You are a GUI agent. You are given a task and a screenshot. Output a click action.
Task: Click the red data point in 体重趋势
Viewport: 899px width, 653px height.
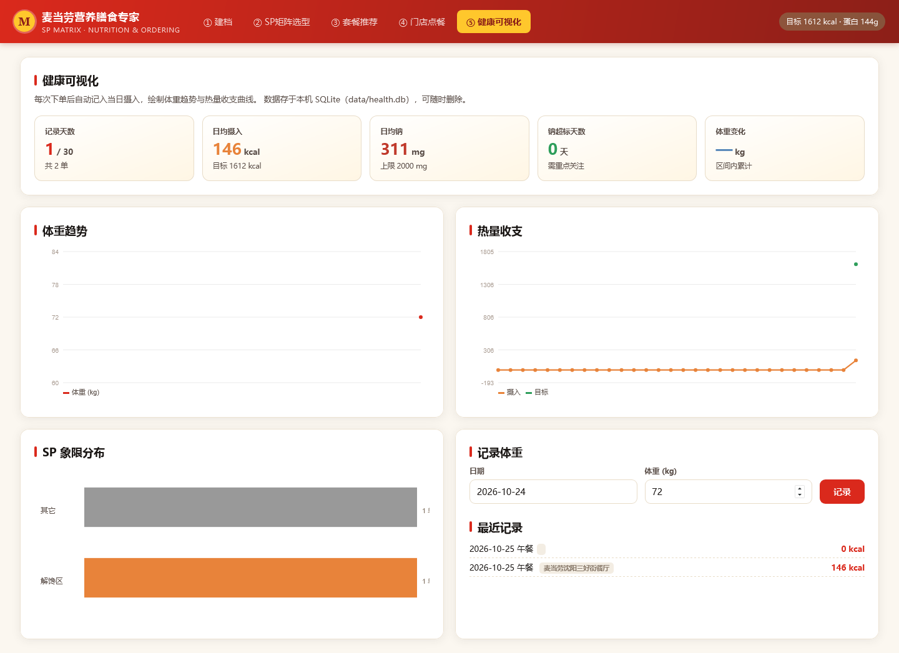tap(421, 317)
